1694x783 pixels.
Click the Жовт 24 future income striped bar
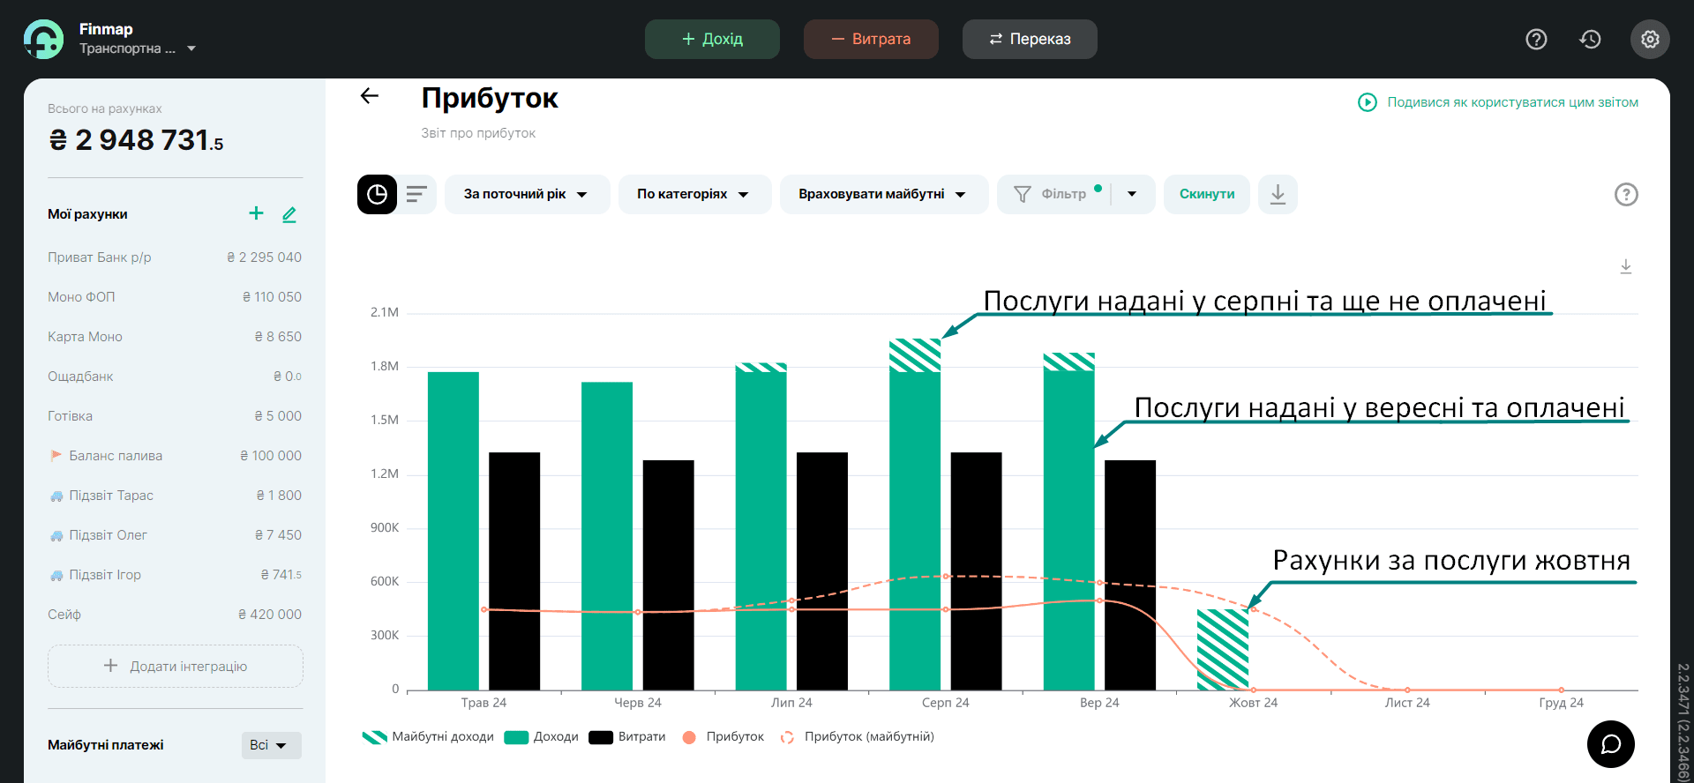coord(1223,650)
